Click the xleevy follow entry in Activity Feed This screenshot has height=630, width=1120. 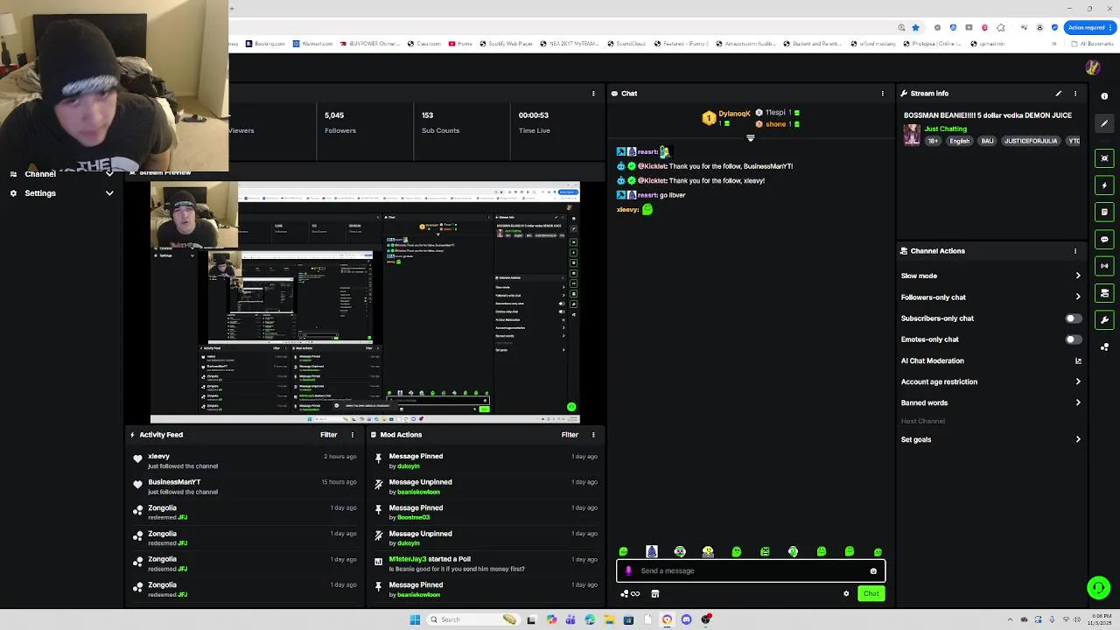click(x=246, y=461)
